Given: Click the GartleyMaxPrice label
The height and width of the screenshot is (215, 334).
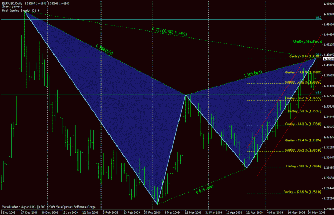Looking at the screenshot, I should (307, 41).
